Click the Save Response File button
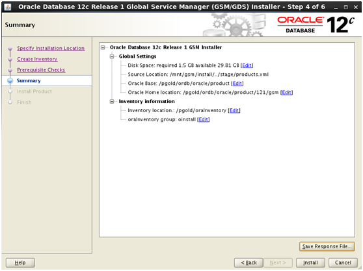The image size is (363, 271). click(x=327, y=246)
